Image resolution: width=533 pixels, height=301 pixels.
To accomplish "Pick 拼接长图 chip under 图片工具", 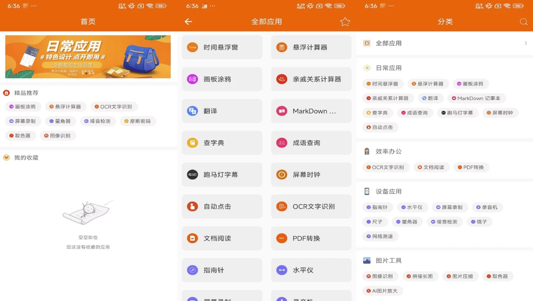I will click(x=420, y=276).
